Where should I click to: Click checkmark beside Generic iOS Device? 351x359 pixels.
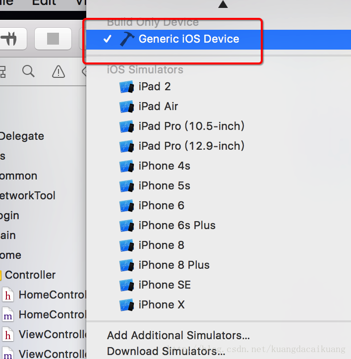click(x=108, y=39)
